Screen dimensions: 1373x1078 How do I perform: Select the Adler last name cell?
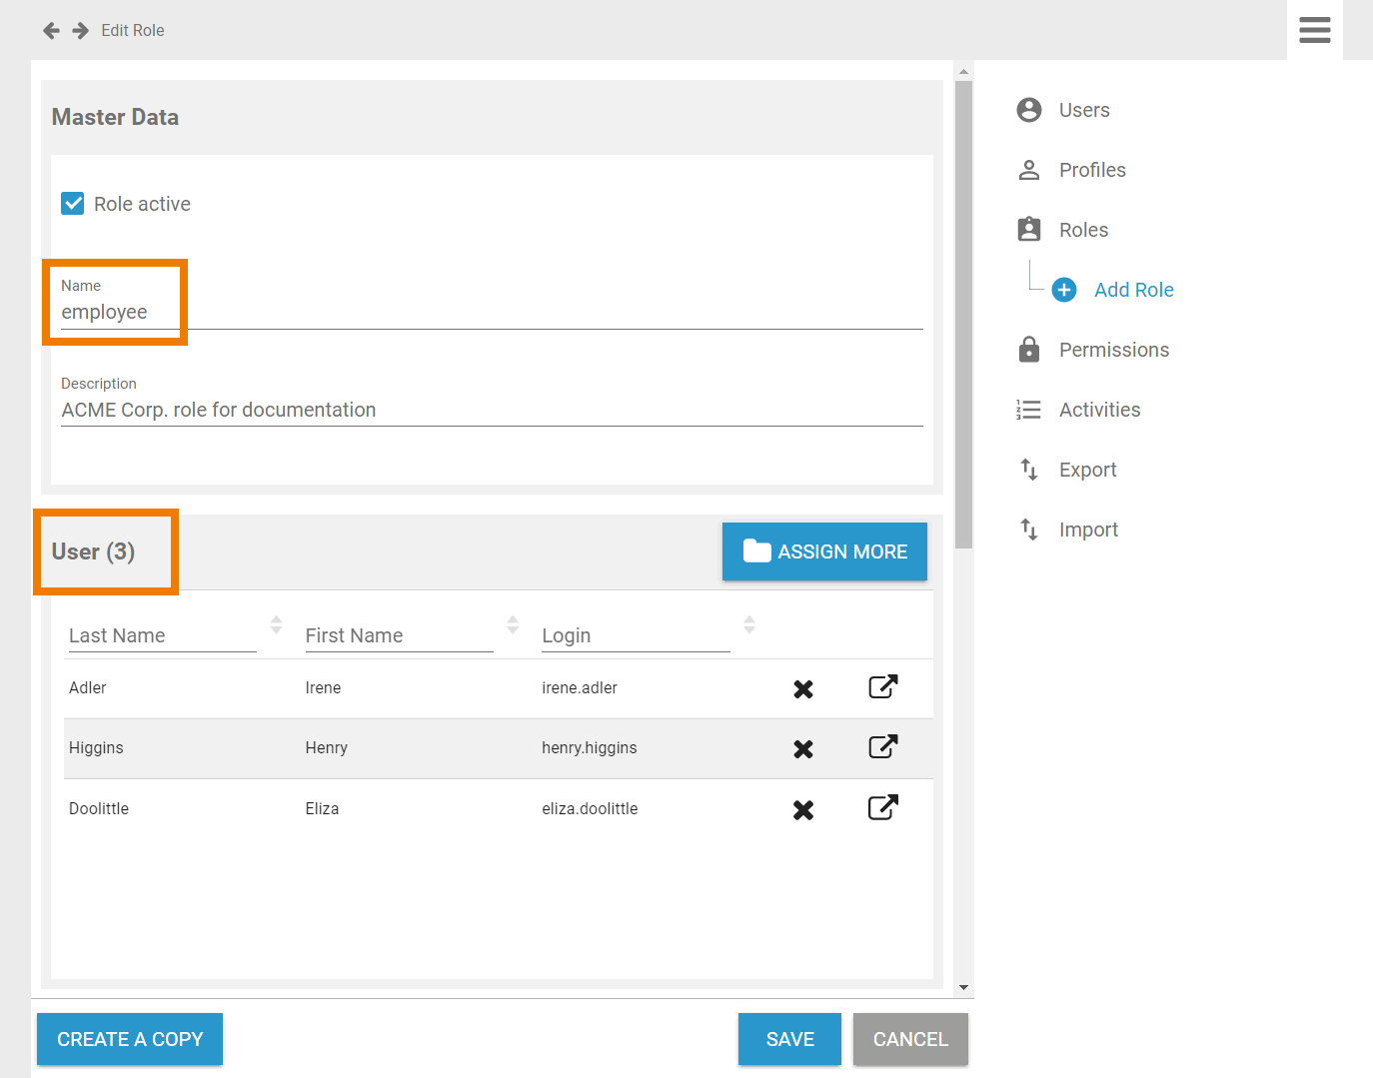[x=88, y=687]
